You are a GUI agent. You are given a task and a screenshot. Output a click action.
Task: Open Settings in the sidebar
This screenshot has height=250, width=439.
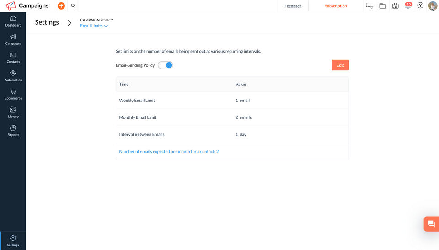pyautogui.click(x=13, y=240)
